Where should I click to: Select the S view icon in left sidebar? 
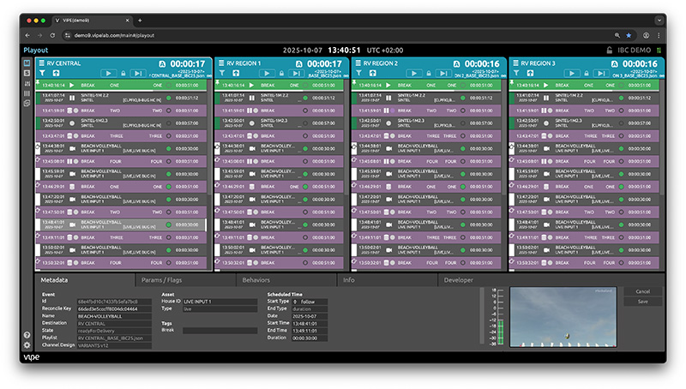27,73
